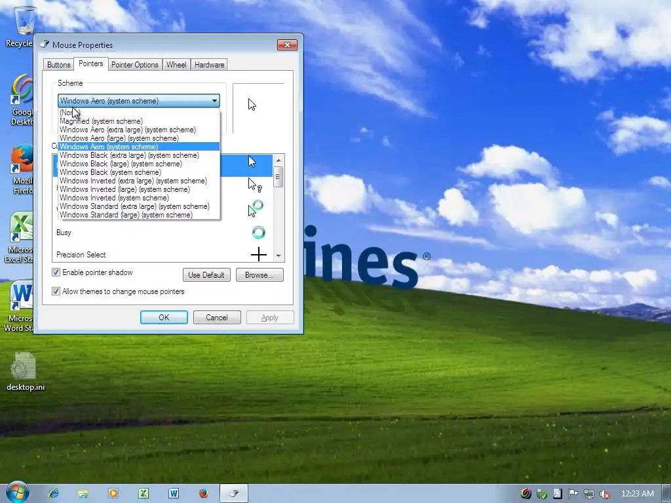Viewport: 671px width, 503px height.
Task: Switch to the Pointers tab
Action: (90, 64)
